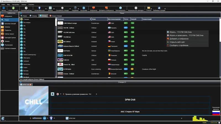Viewport: 221px width, 124px height.
Task: Click the New station toolbar icon
Action: [x=13, y=8]
